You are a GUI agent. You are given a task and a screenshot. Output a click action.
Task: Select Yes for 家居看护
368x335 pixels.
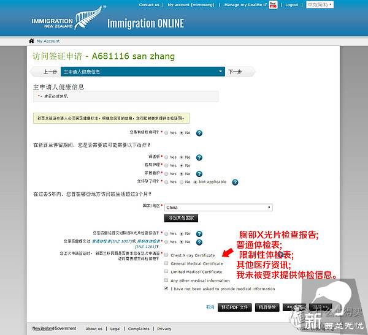[166, 174]
